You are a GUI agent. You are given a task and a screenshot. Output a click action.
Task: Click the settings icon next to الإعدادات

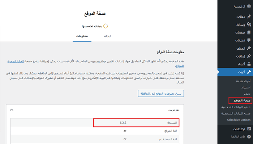[249, 129]
